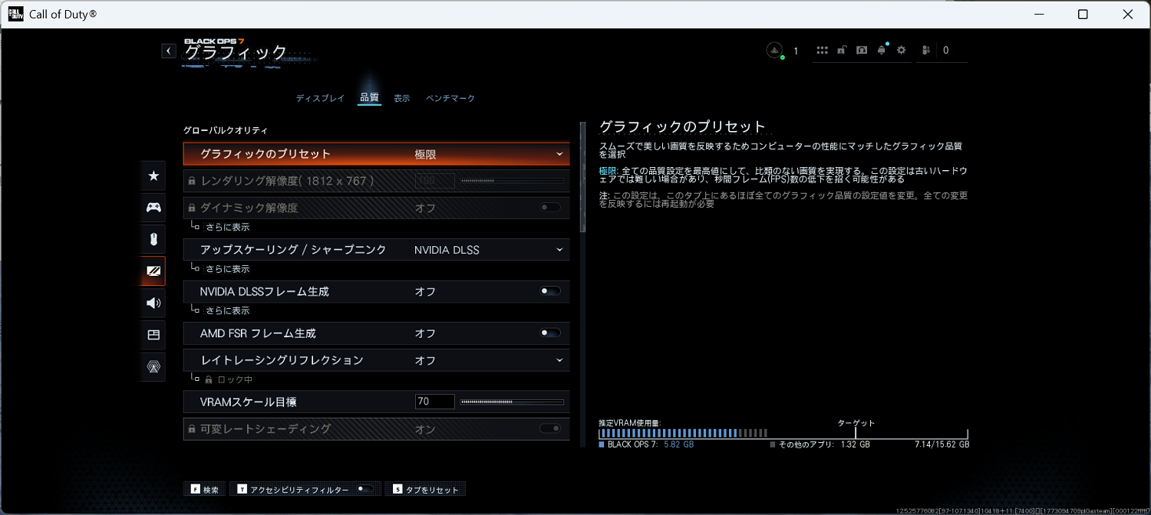1151x515 pixels.
Task: Open the account and network settings category
Action: (x=153, y=366)
